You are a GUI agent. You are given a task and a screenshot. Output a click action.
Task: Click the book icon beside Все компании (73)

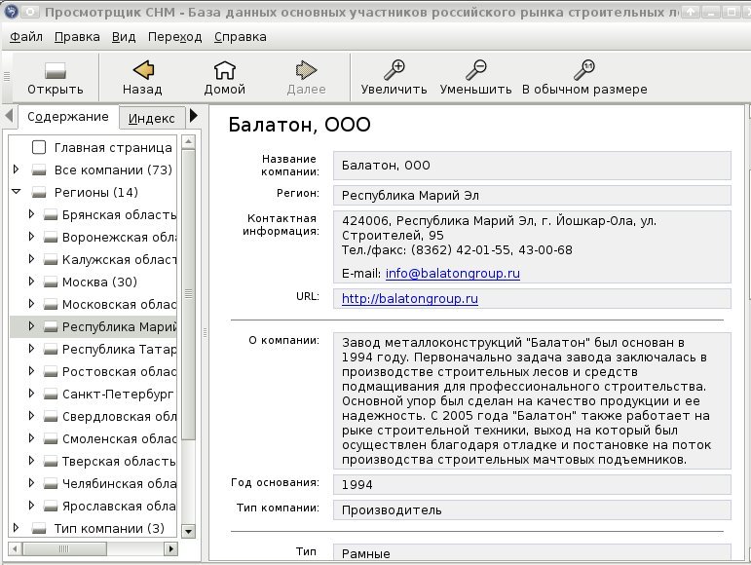tap(39, 169)
